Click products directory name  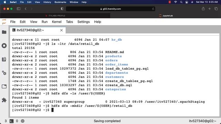(114, 56)
